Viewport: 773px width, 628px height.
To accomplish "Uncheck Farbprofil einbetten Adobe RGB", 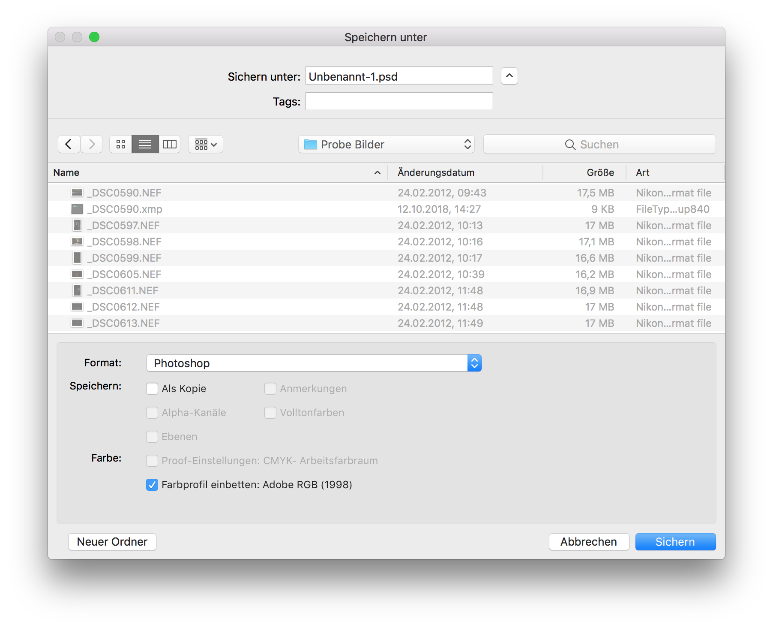I will (152, 485).
